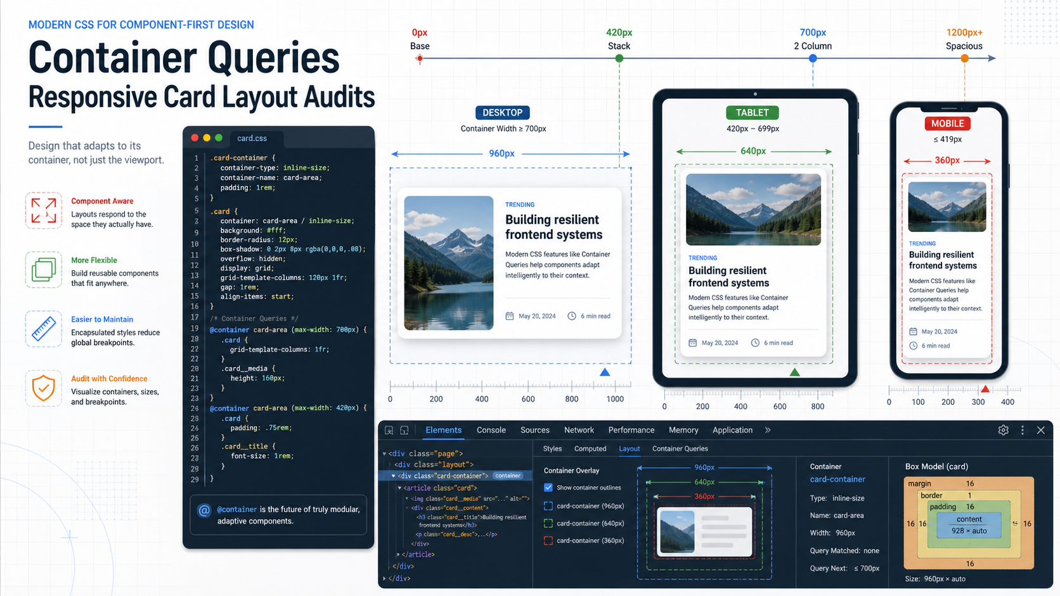This screenshot has height=596, width=1060.
Task: Show more DevTools tabs with the chevron
Action: (x=768, y=430)
